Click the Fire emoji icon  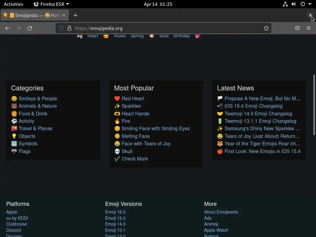(x=117, y=121)
